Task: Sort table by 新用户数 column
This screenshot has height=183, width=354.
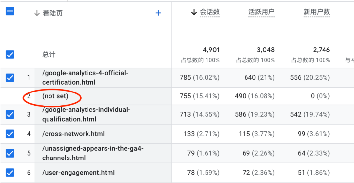Action: coord(317,12)
